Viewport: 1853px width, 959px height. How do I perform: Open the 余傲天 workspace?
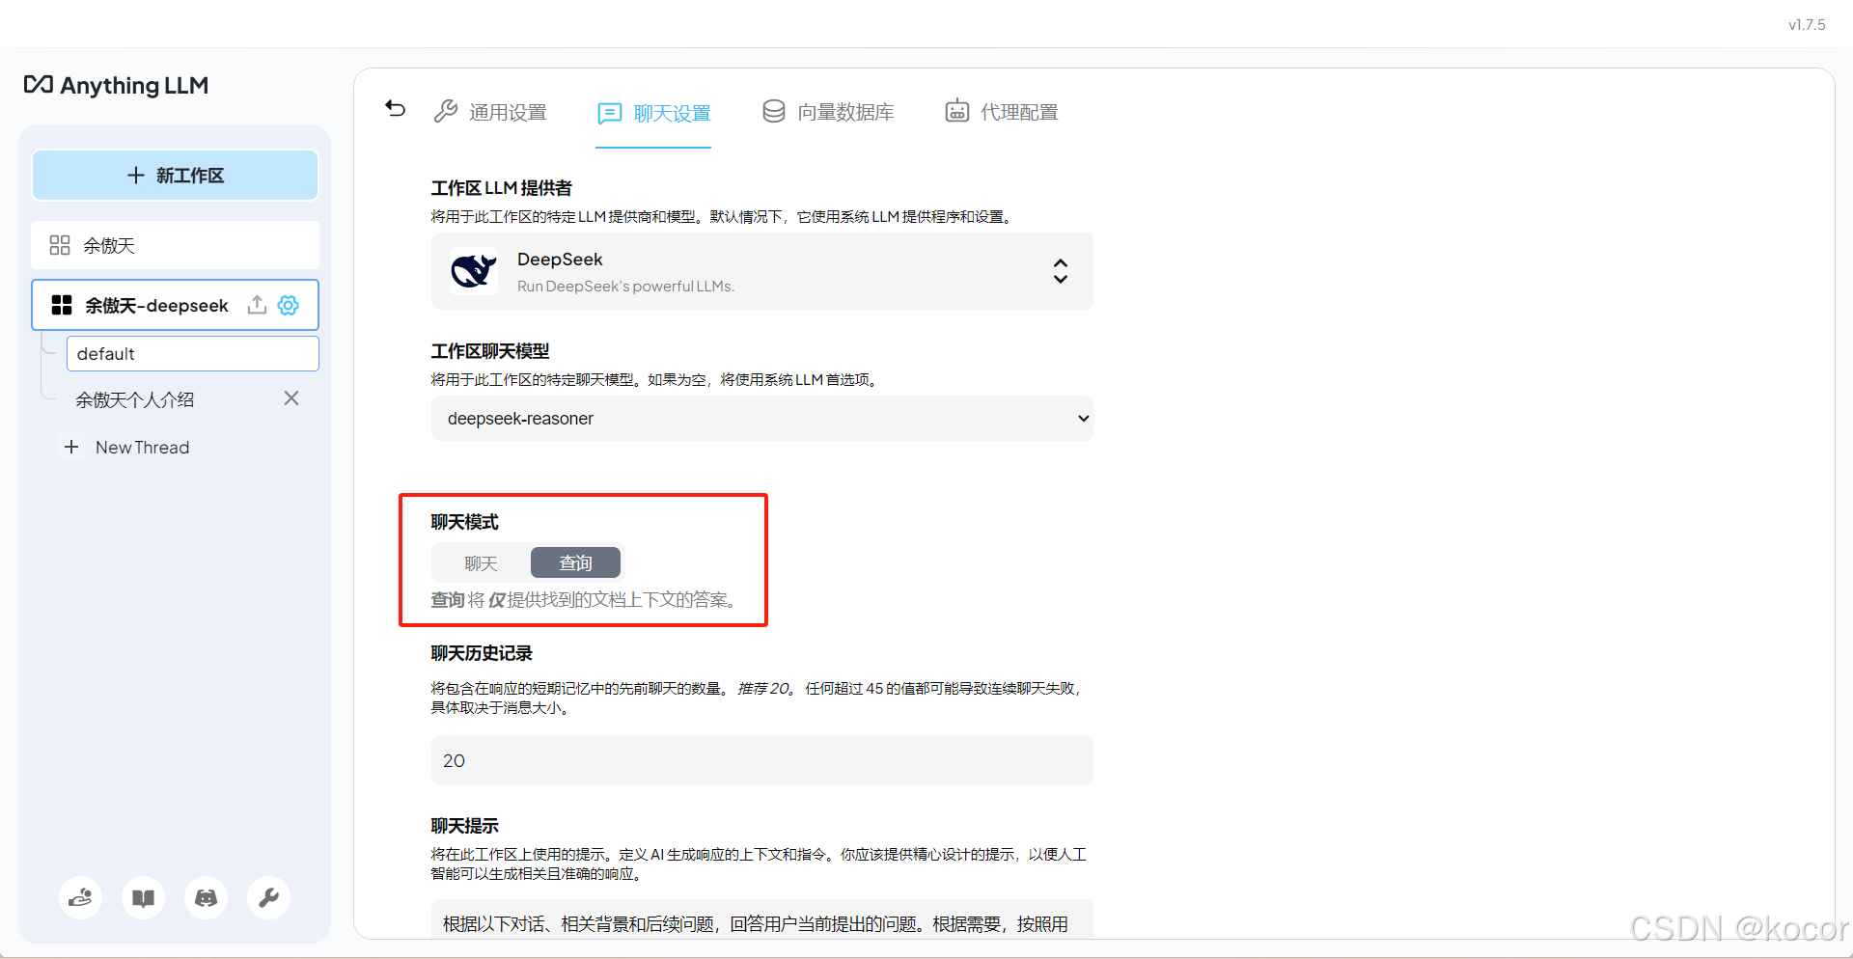pos(175,245)
